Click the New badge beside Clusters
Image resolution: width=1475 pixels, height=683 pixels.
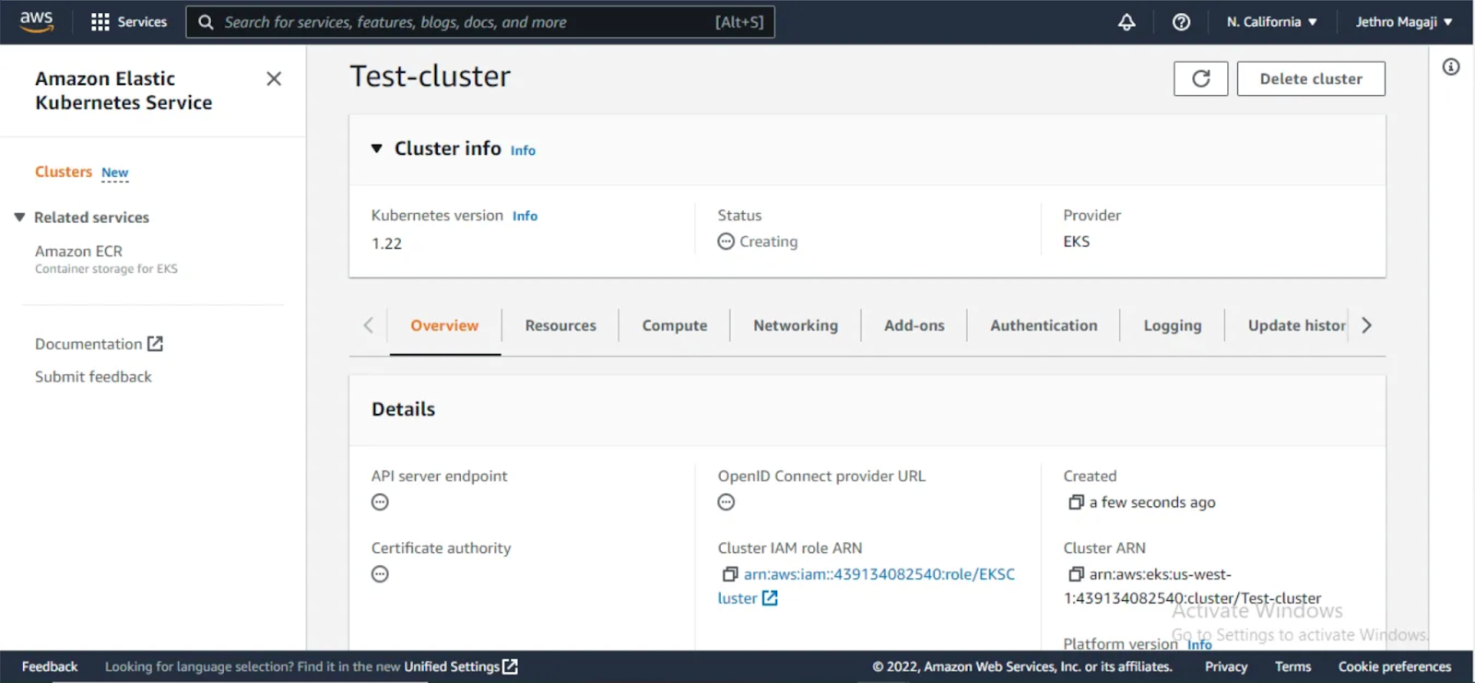tap(115, 172)
